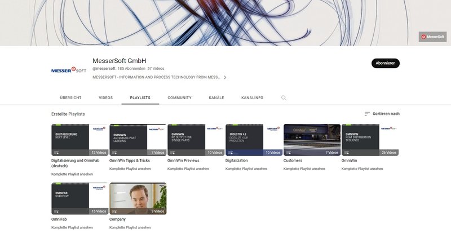Click the Sortieren nach sort icon
The image size is (451, 233).
click(367, 114)
